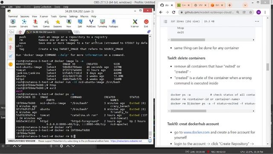Click the OBS add source plus button
This screenshot has width=273, height=154.
[51, 146]
